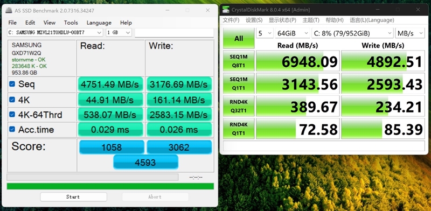431x211 pixels.
Task: Click the green progress bar in AS SSD
Action: tap(110, 186)
